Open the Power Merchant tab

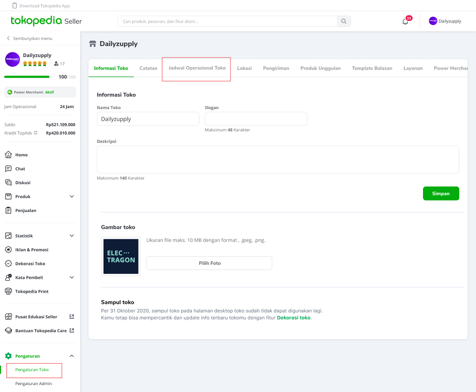coord(450,68)
